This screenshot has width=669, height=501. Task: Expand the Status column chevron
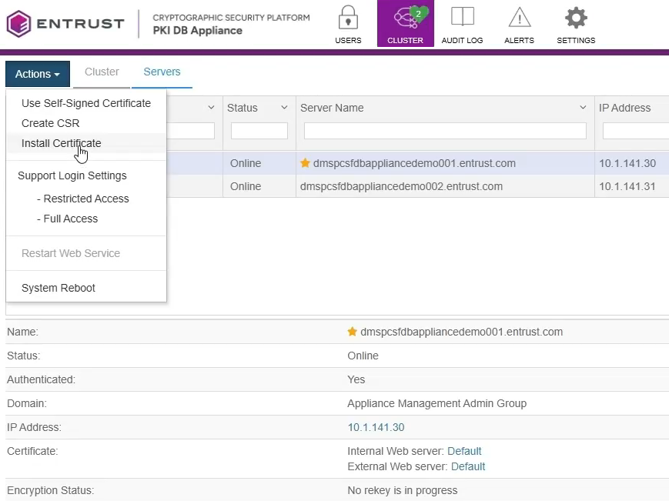click(284, 108)
